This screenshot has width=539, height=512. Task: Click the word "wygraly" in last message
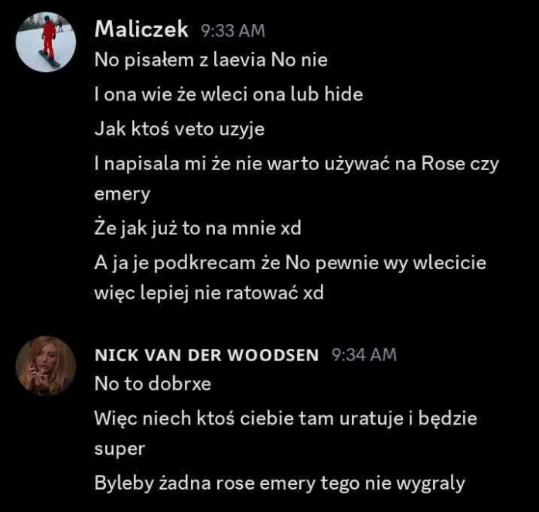[431, 484]
